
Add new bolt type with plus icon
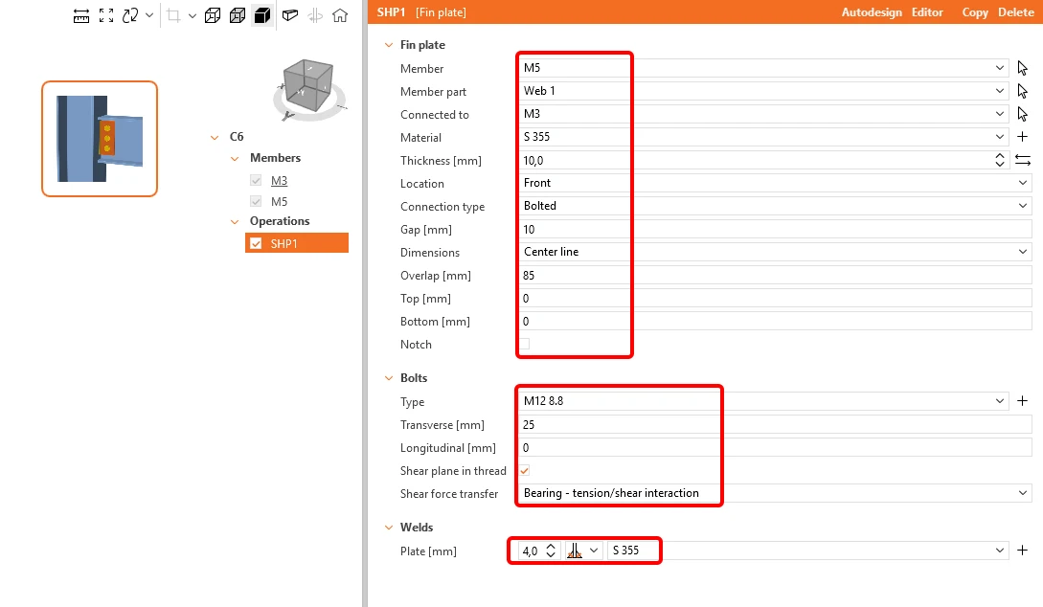coord(1022,401)
